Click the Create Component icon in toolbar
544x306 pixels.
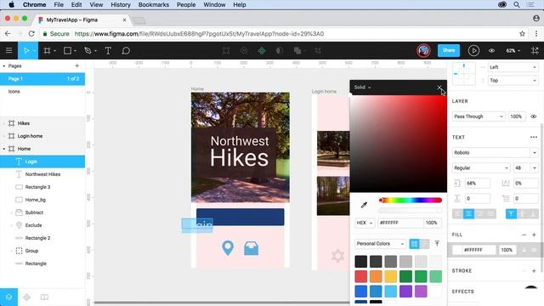tap(262, 51)
